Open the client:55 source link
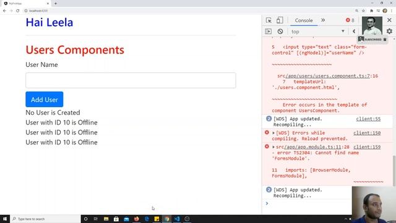Screen dimensions: 396x223 coord(368,119)
